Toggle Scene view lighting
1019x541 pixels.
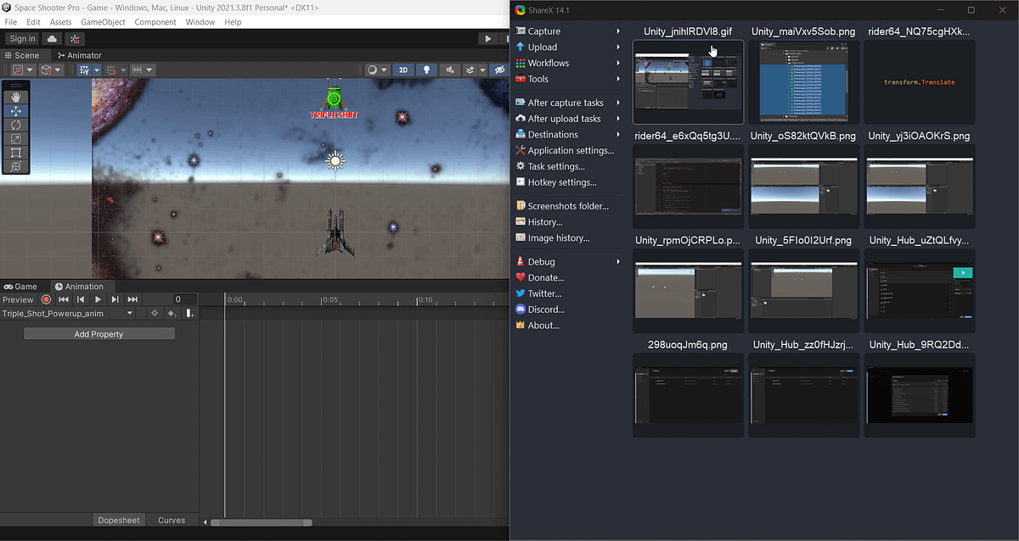click(x=426, y=70)
